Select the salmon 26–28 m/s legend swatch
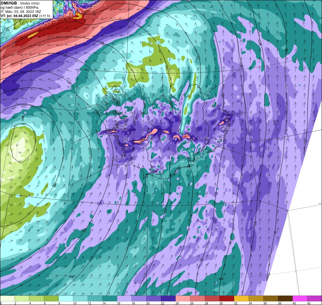The height and width of the screenshot is (305, 322). point(198,299)
